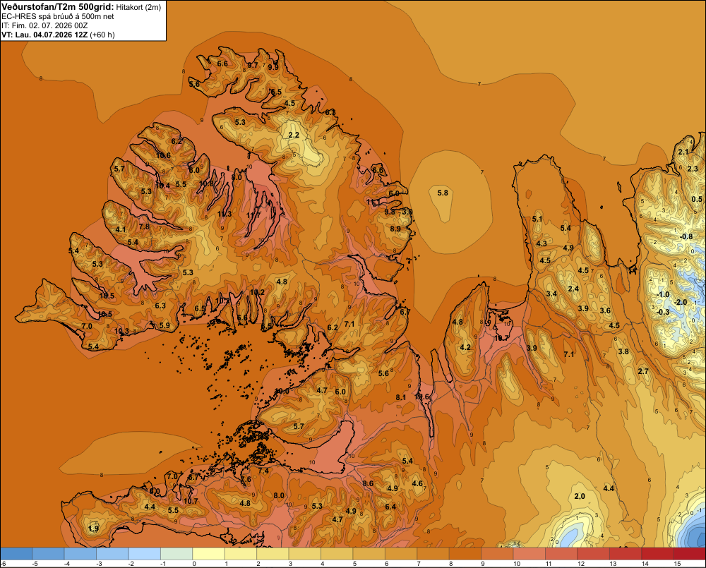Viewport: 706px width, 568px height.
Task: Select the VT: Lau. 04.07.2026 12Z valid time line
Action: point(45,35)
